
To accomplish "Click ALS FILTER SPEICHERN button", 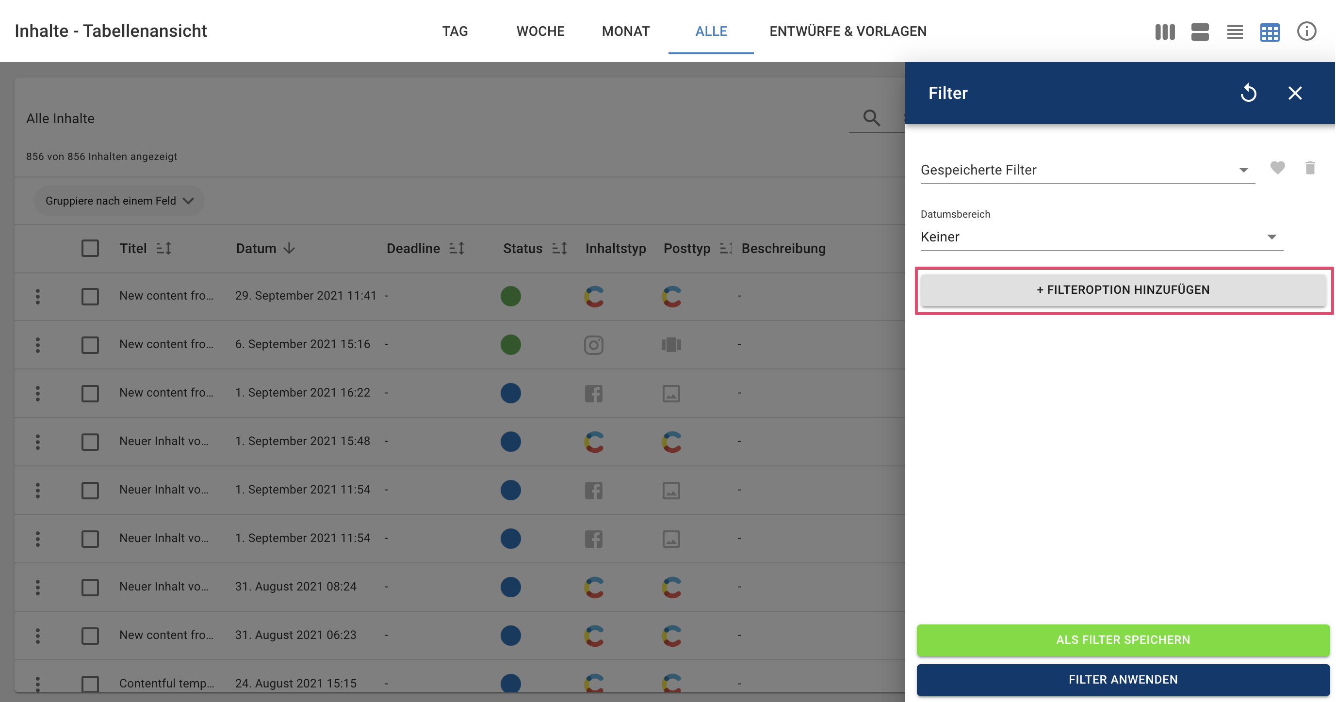I will click(x=1123, y=639).
